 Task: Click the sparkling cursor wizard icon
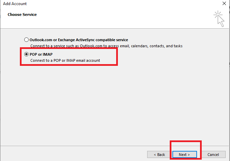(x=219, y=19)
